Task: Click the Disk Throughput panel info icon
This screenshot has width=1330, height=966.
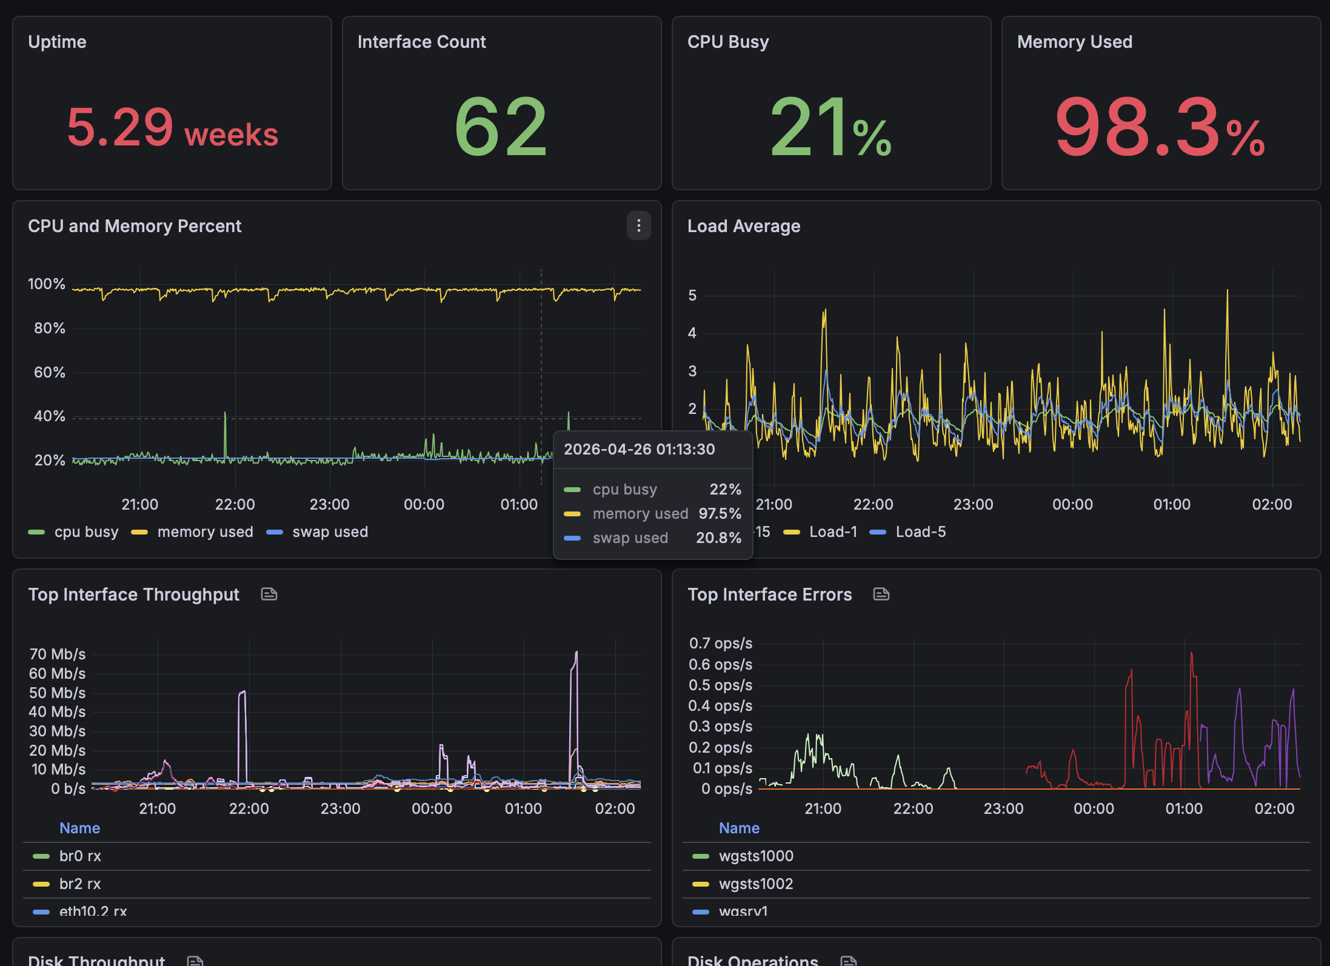Action: pyautogui.click(x=195, y=960)
